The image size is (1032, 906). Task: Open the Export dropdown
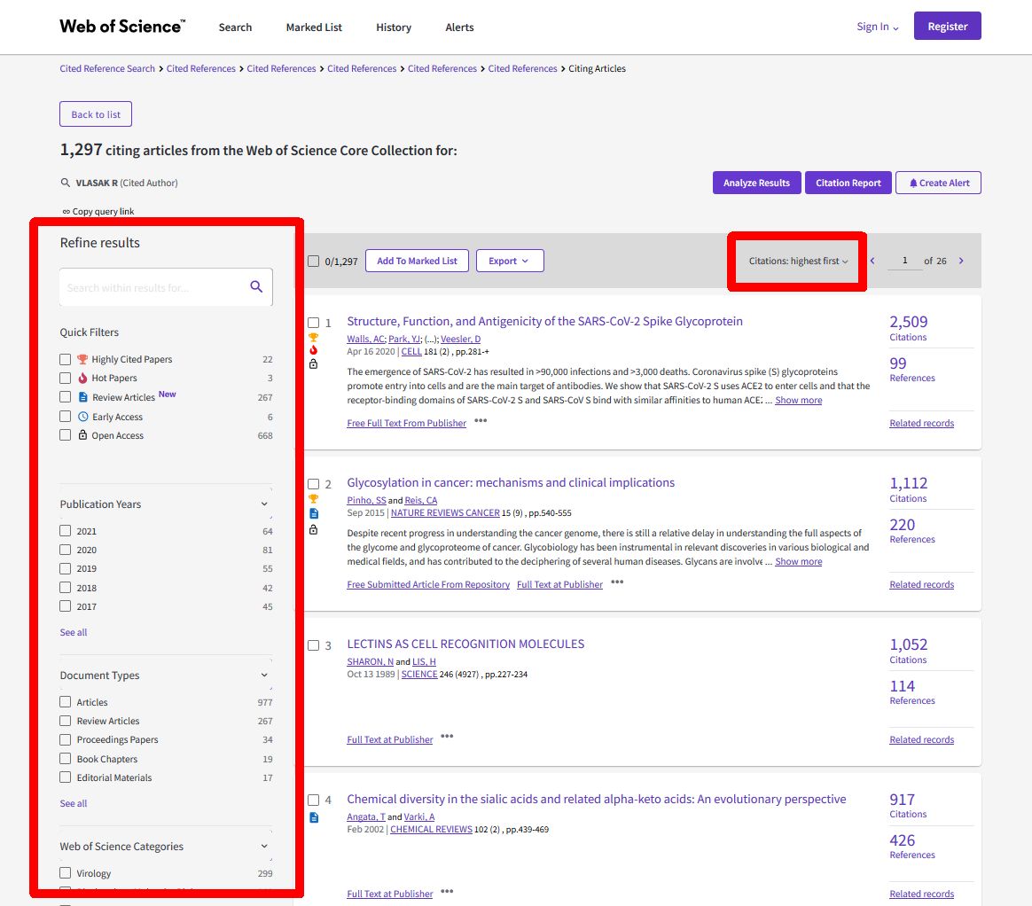[x=510, y=261]
